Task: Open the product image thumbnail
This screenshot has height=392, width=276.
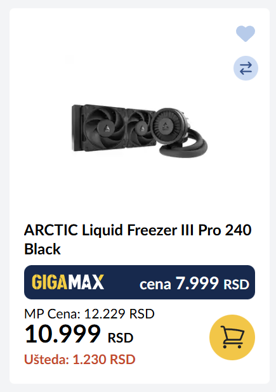Action: [140, 131]
